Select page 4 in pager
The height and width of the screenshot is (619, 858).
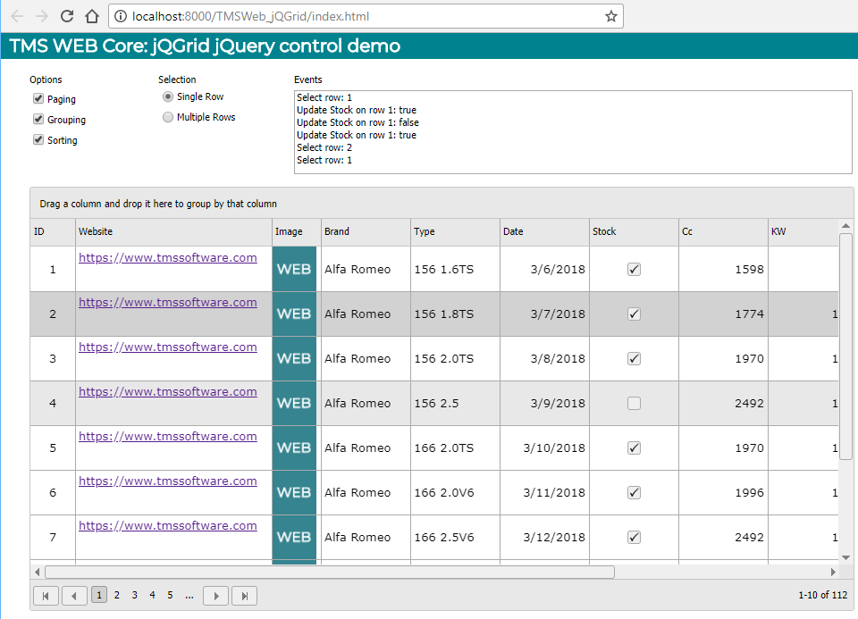(x=152, y=595)
